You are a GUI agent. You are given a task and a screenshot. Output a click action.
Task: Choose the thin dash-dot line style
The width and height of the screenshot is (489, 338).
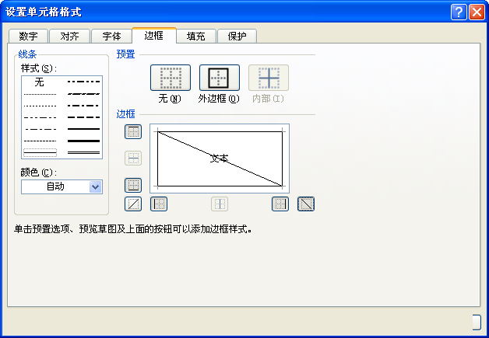click(40, 129)
